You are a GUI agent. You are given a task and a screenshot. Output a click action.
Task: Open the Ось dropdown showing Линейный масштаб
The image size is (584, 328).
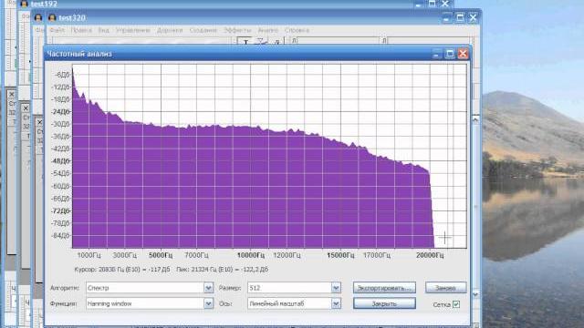click(294, 303)
